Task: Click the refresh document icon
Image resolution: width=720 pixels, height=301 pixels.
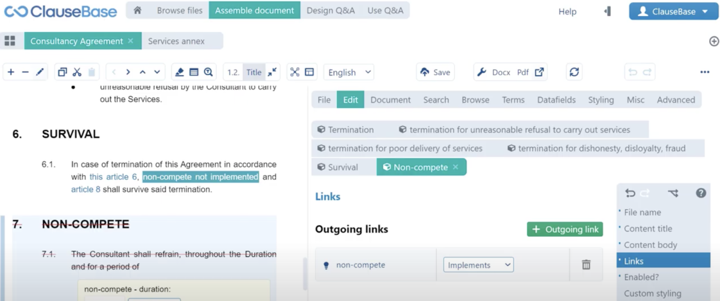Action: [574, 72]
